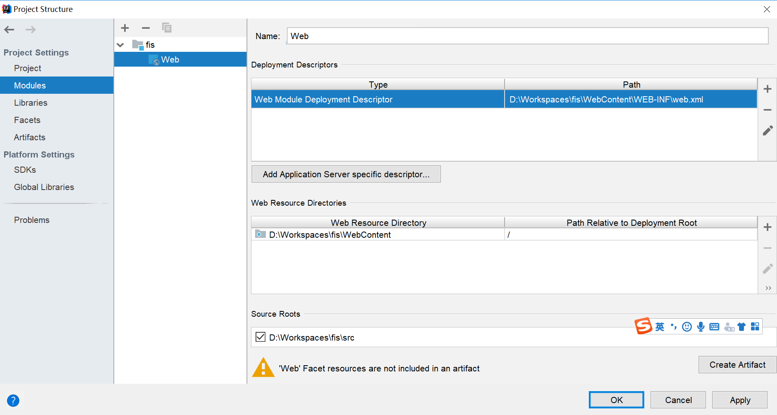The width and height of the screenshot is (777, 415).
Task: Open the IME skin shirt icon
Action: tap(742, 327)
